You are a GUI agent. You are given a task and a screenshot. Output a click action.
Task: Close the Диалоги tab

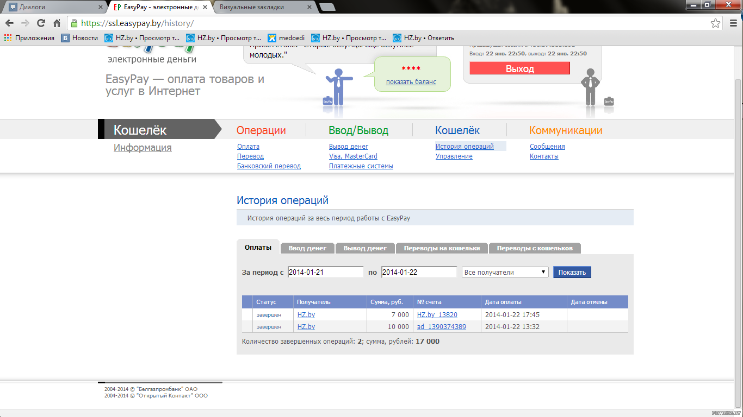pyautogui.click(x=100, y=7)
